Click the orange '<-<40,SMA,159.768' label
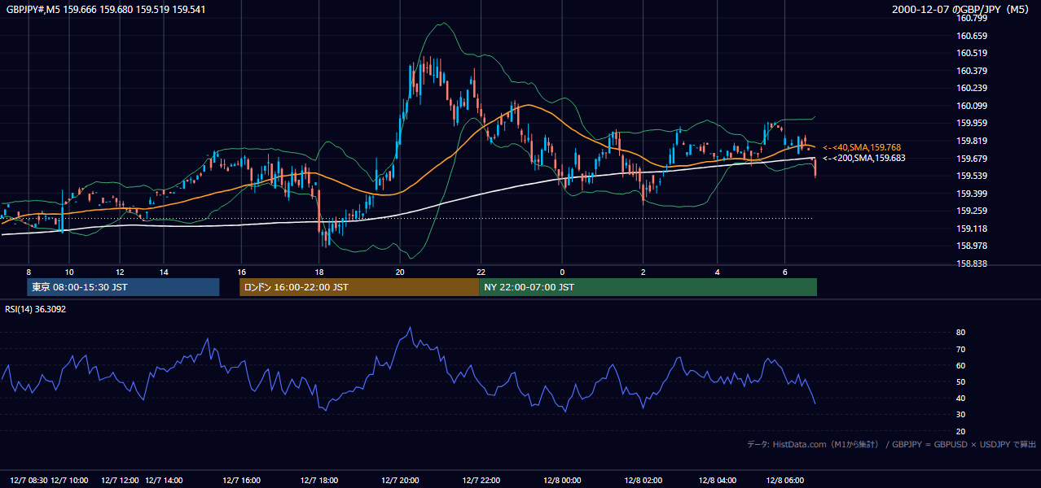This screenshot has width=1041, height=488. (x=862, y=147)
